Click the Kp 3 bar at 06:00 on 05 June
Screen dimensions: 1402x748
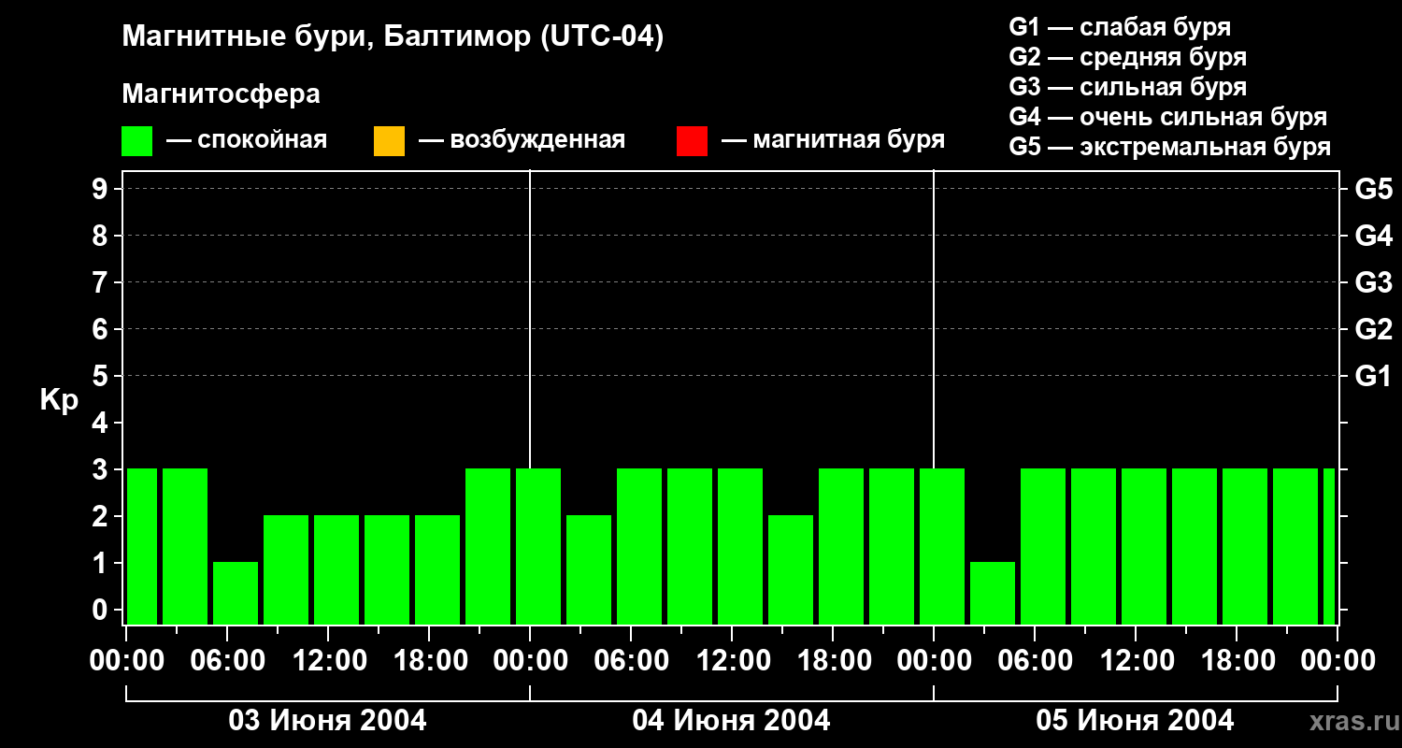[1043, 546]
